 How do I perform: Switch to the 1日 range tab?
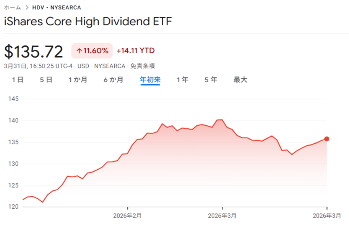pyautogui.click(x=18, y=80)
